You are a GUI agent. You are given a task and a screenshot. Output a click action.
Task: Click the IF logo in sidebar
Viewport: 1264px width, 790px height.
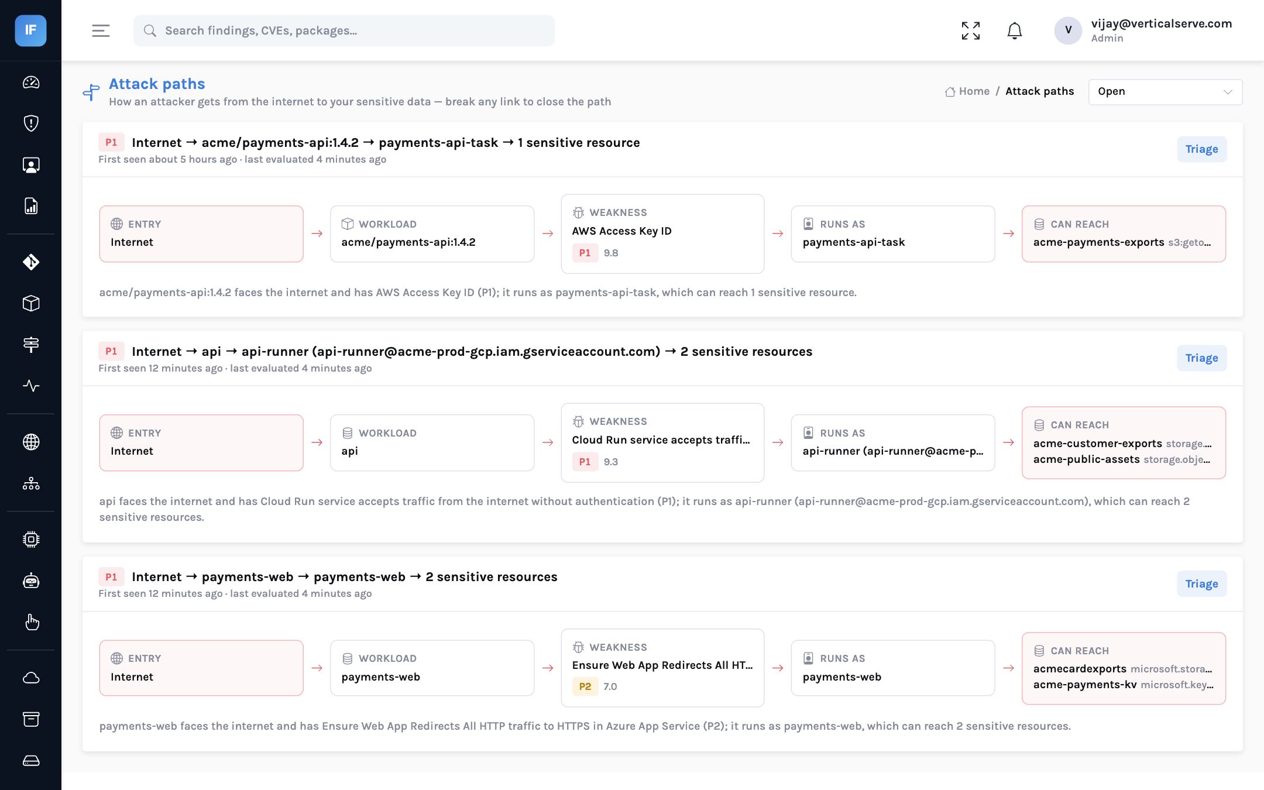30,30
